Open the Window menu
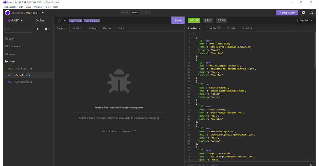 (38, 7)
